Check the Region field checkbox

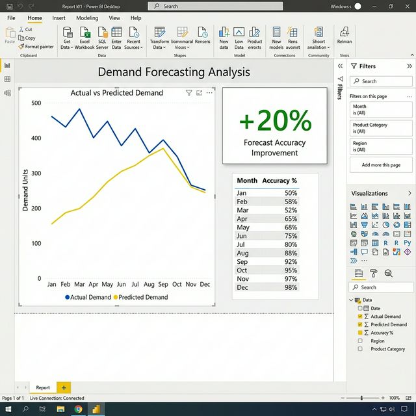pyautogui.click(x=360, y=341)
